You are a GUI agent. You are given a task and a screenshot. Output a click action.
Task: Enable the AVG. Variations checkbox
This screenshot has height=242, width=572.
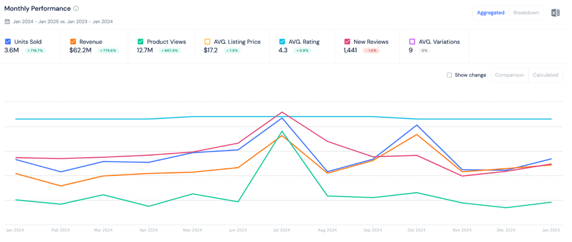point(412,42)
